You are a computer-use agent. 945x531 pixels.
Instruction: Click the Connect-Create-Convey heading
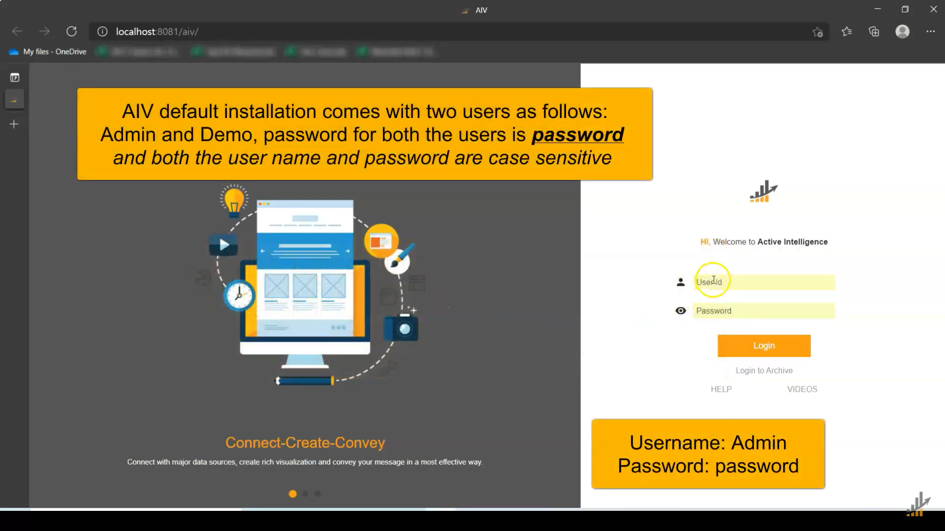[305, 442]
